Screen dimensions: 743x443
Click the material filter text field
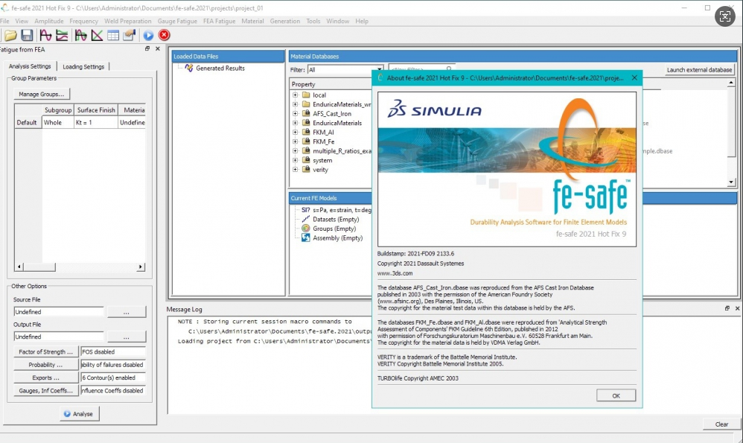(x=421, y=70)
